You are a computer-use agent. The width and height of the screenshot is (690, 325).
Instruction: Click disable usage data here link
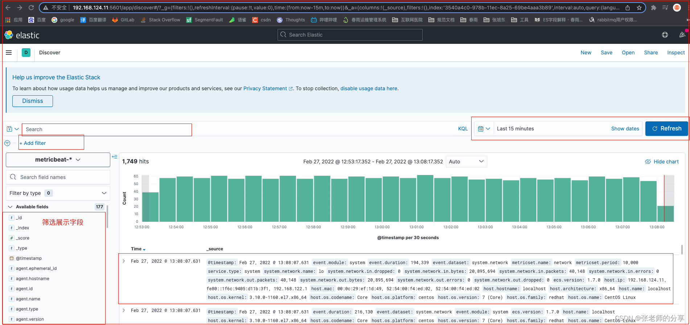369,88
